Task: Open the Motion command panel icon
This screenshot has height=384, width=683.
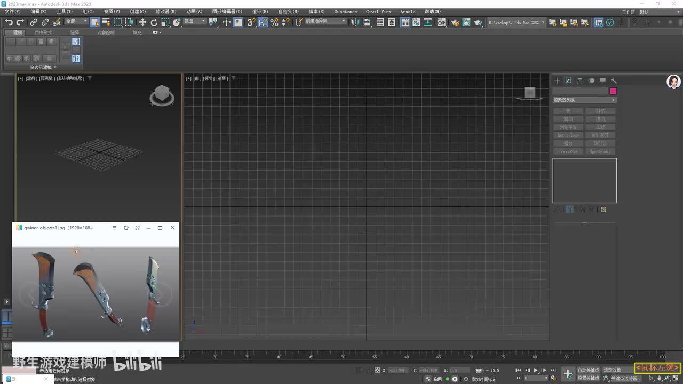Action: (x=591, y=81)
